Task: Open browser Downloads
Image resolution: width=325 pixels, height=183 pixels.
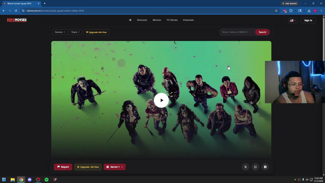Action: (309, 11)
